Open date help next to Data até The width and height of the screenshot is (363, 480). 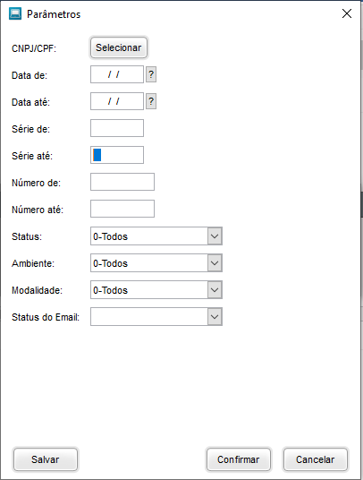151,101
